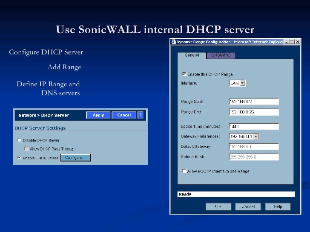310x232 pixels.
Task: Open the help question mark button
Action: point(141,115)
